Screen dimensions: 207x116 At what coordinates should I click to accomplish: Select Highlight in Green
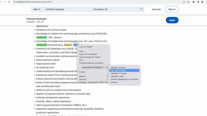point(124,67)
